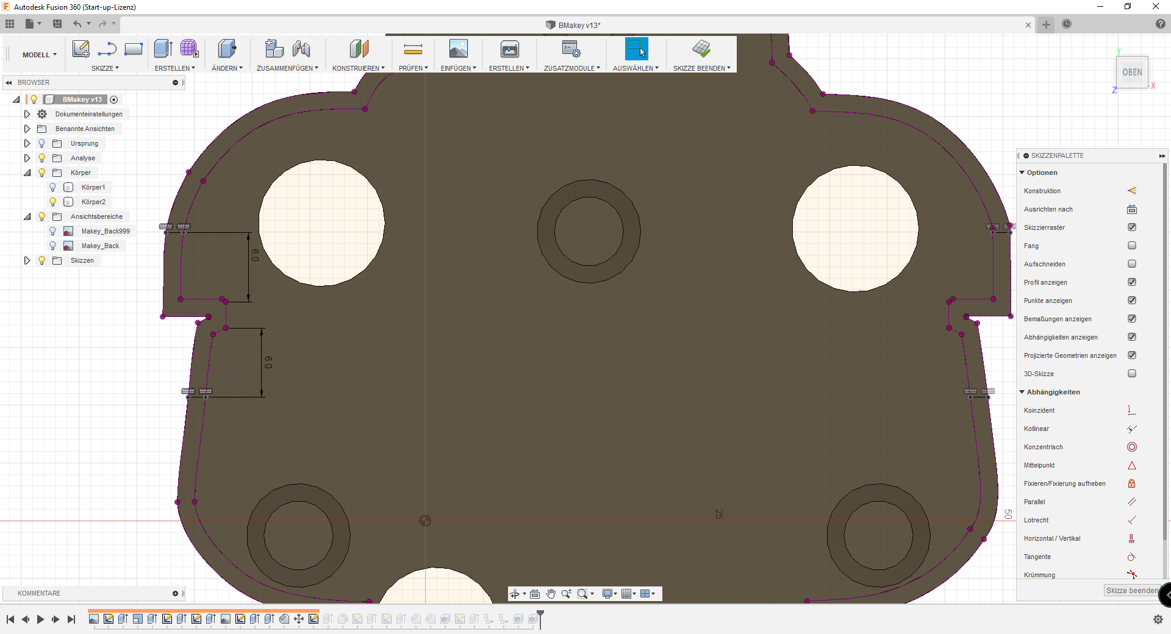1171x634 pixels.
Task: Open the Skizze erstellen tool
Action: [x=81, y=49]
